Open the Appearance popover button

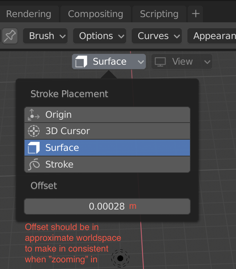[x=212, y=36]
